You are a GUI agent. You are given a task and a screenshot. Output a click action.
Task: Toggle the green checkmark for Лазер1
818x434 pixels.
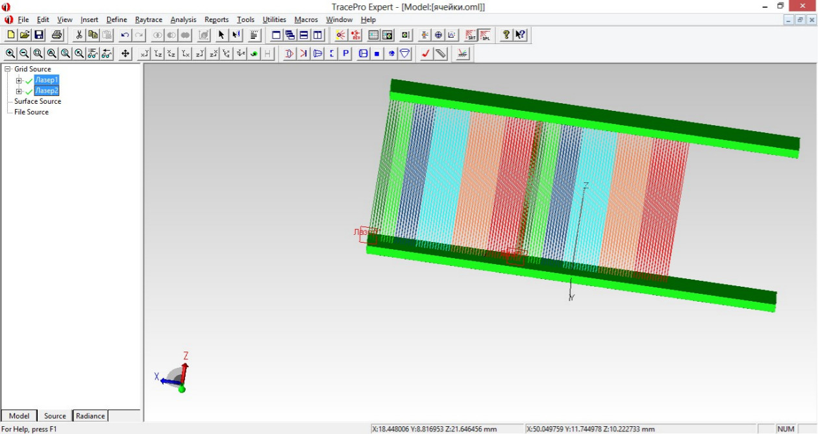(29, 80)
